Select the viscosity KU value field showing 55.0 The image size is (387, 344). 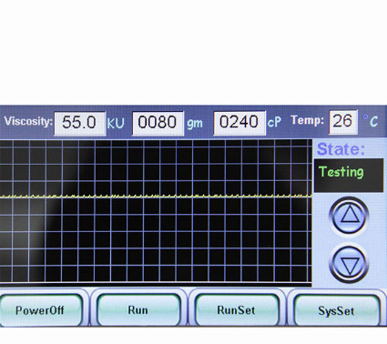80,123
